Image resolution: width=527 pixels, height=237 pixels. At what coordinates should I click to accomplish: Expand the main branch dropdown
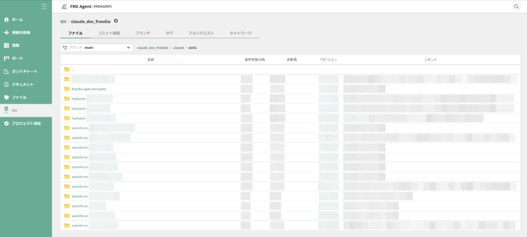tap(96, 48)
